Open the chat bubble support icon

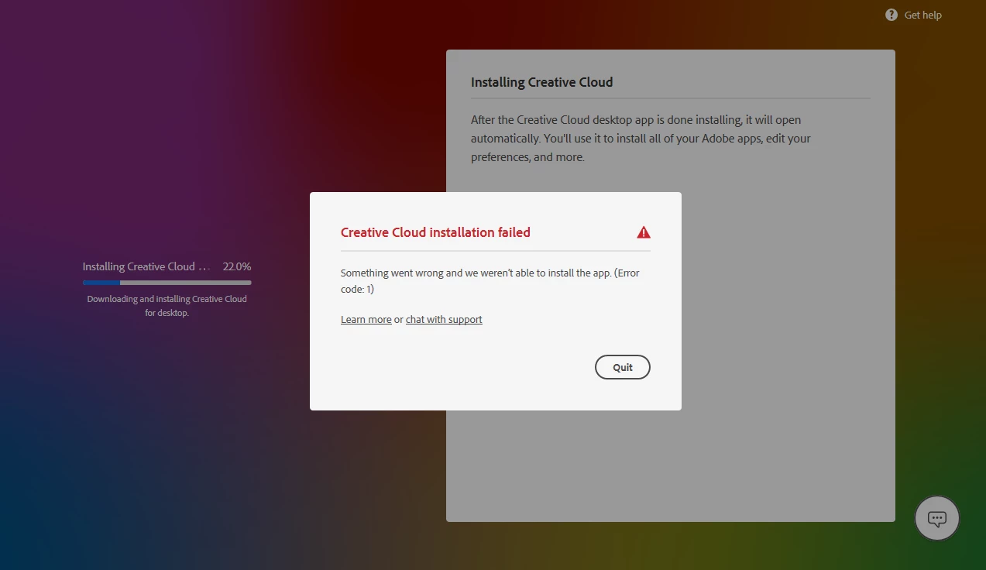point(937,519)
